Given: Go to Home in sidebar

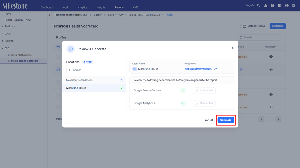Looking at the screenshot, I should [x=8, y=14].
